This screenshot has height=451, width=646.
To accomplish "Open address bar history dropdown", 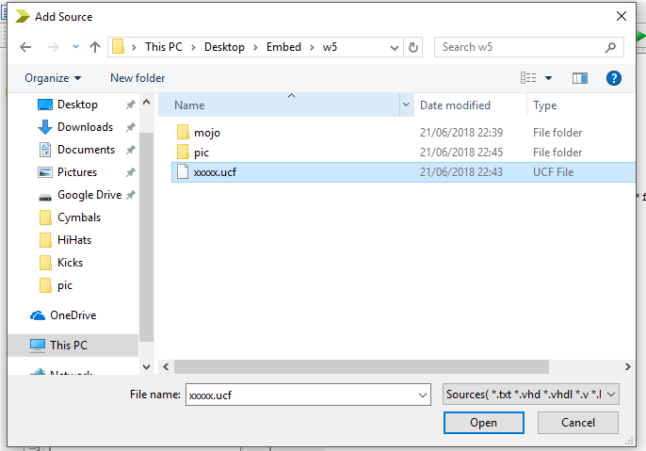I will (394, 48).
